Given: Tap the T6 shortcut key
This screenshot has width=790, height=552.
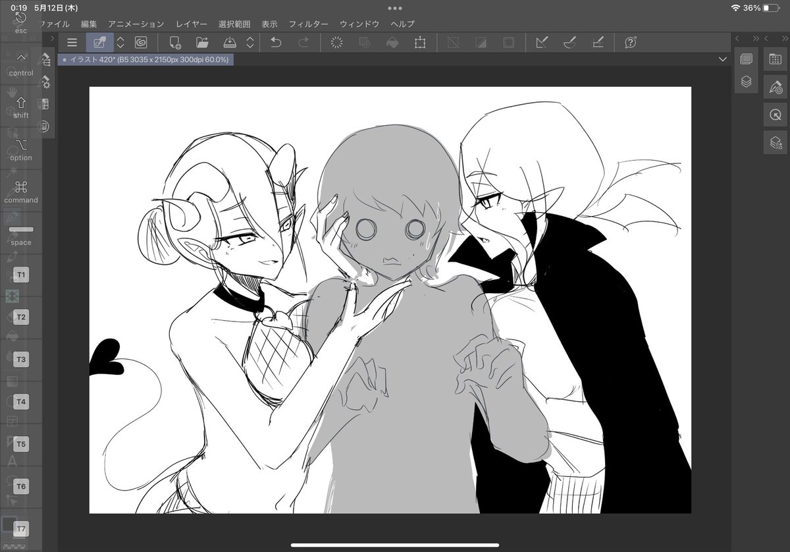Looking at the screenshot, I should pos(21,486).
